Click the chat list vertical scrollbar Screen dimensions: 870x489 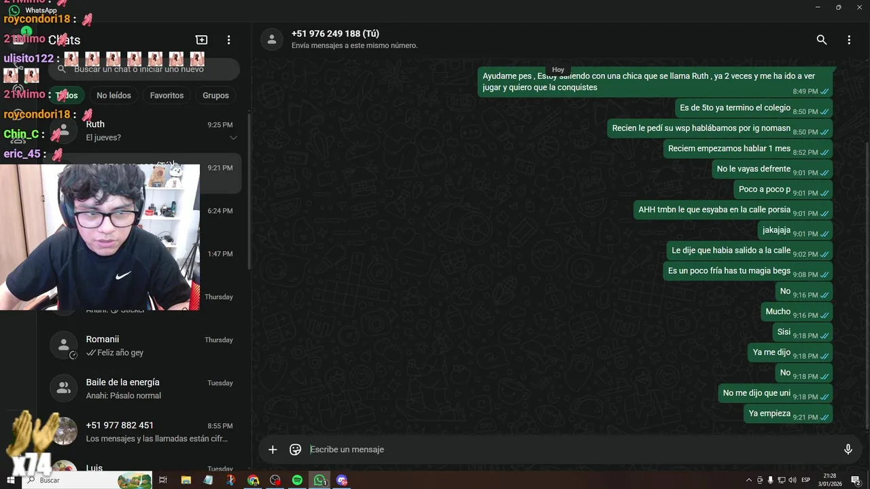[x=249, y=190]
